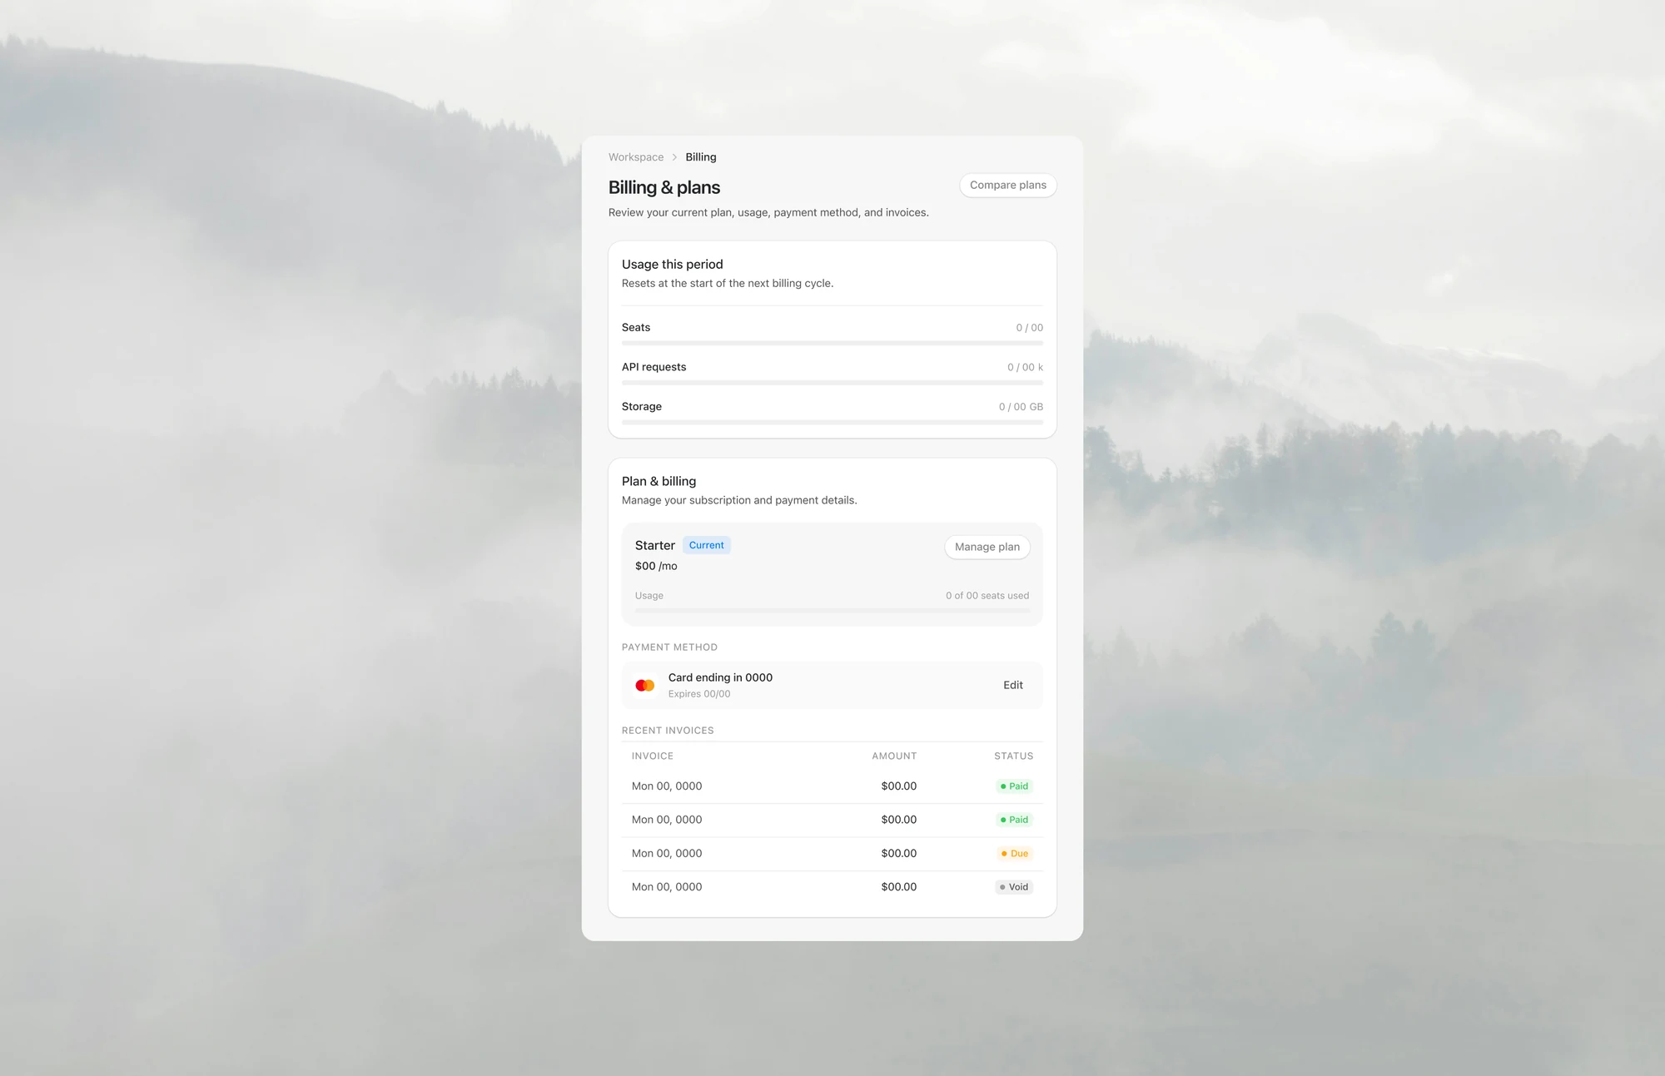Viewport: 1665px width, 1076px height.
Task: Click the API requests progress bar
Action: pyautogui.click(x=832, y=383)
